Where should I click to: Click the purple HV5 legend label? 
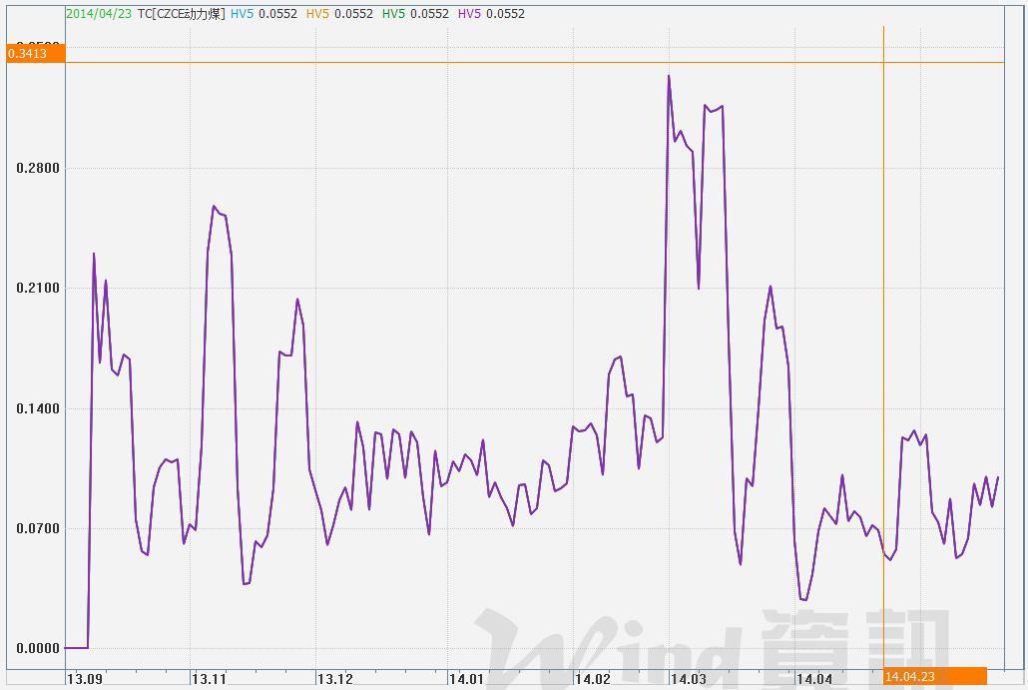click(470, 14)
